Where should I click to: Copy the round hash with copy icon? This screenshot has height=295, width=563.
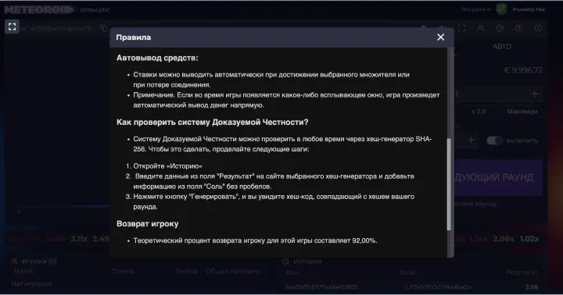(x=103, y=28)
